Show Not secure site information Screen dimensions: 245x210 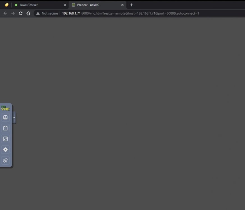click(x=47, y=13)
